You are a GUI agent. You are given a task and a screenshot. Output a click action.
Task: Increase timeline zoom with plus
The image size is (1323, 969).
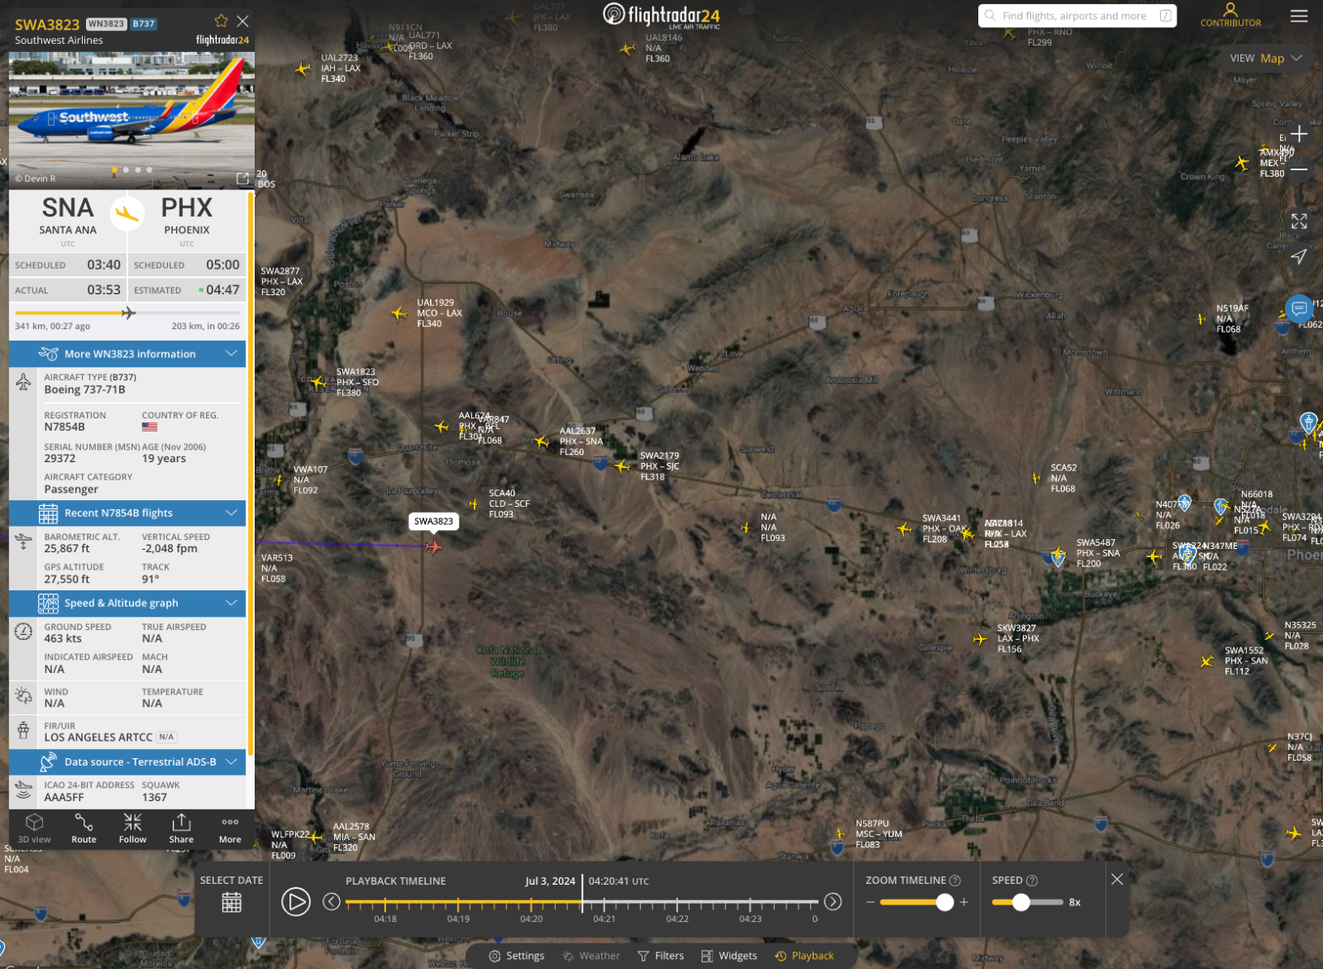(x=964, y=902)
